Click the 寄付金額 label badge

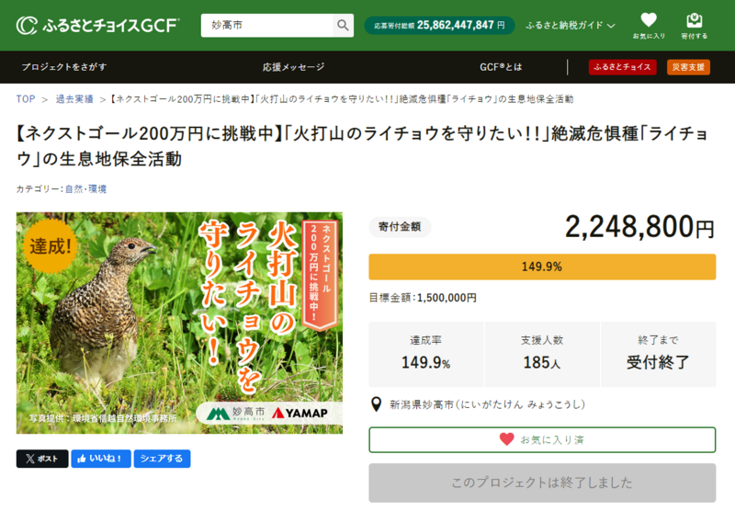(x=400, y=227)
